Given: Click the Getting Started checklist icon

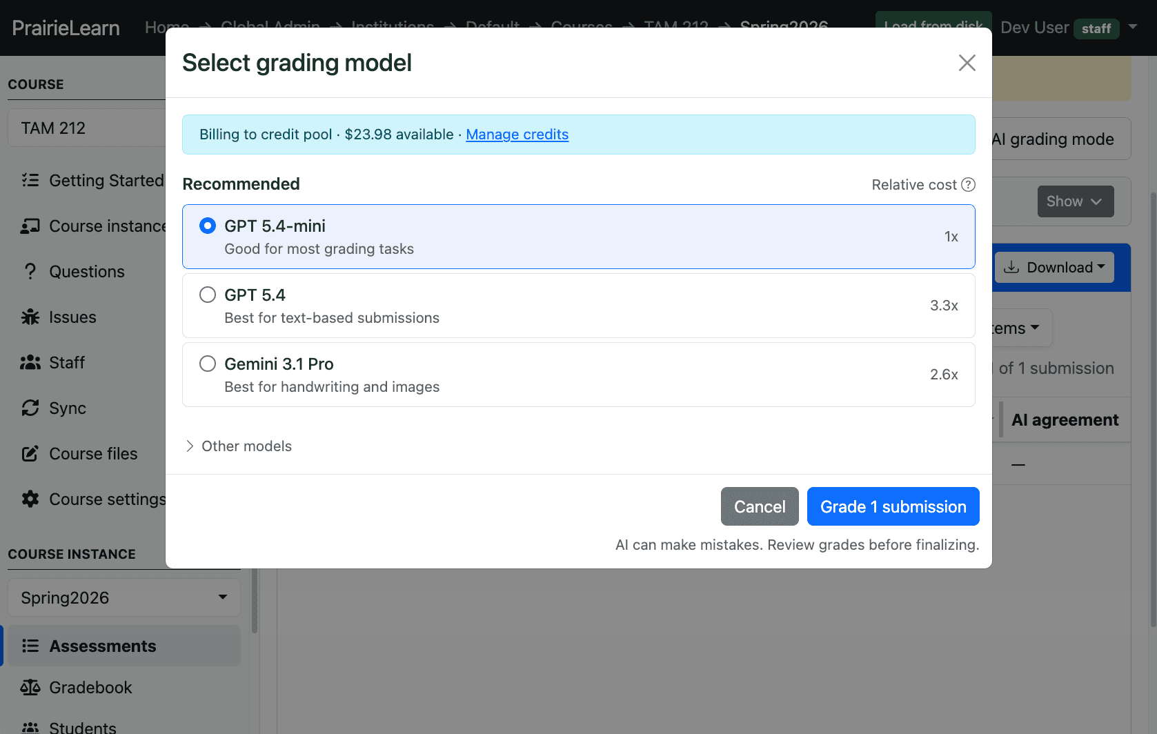Looking at the screenshot, I should [x=30, y=181].
